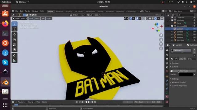197x110 pixels.
Task: Open the File menu
Action: [x=17, y=11]
